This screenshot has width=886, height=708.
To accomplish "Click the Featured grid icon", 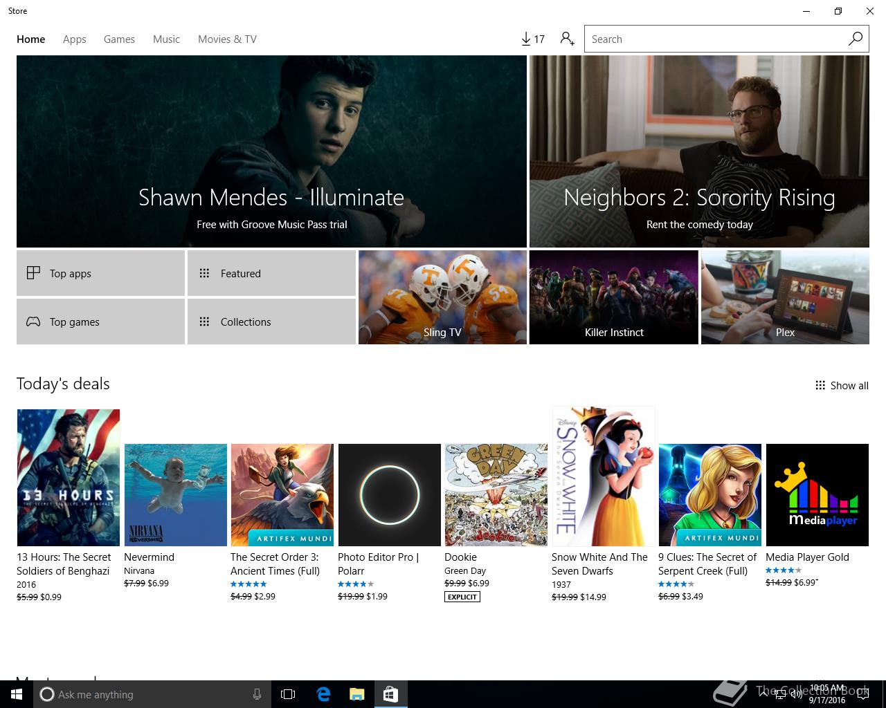I will pos(204,273).
